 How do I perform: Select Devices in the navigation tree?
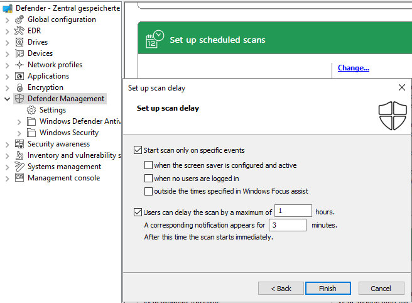[x=40, y=53]
